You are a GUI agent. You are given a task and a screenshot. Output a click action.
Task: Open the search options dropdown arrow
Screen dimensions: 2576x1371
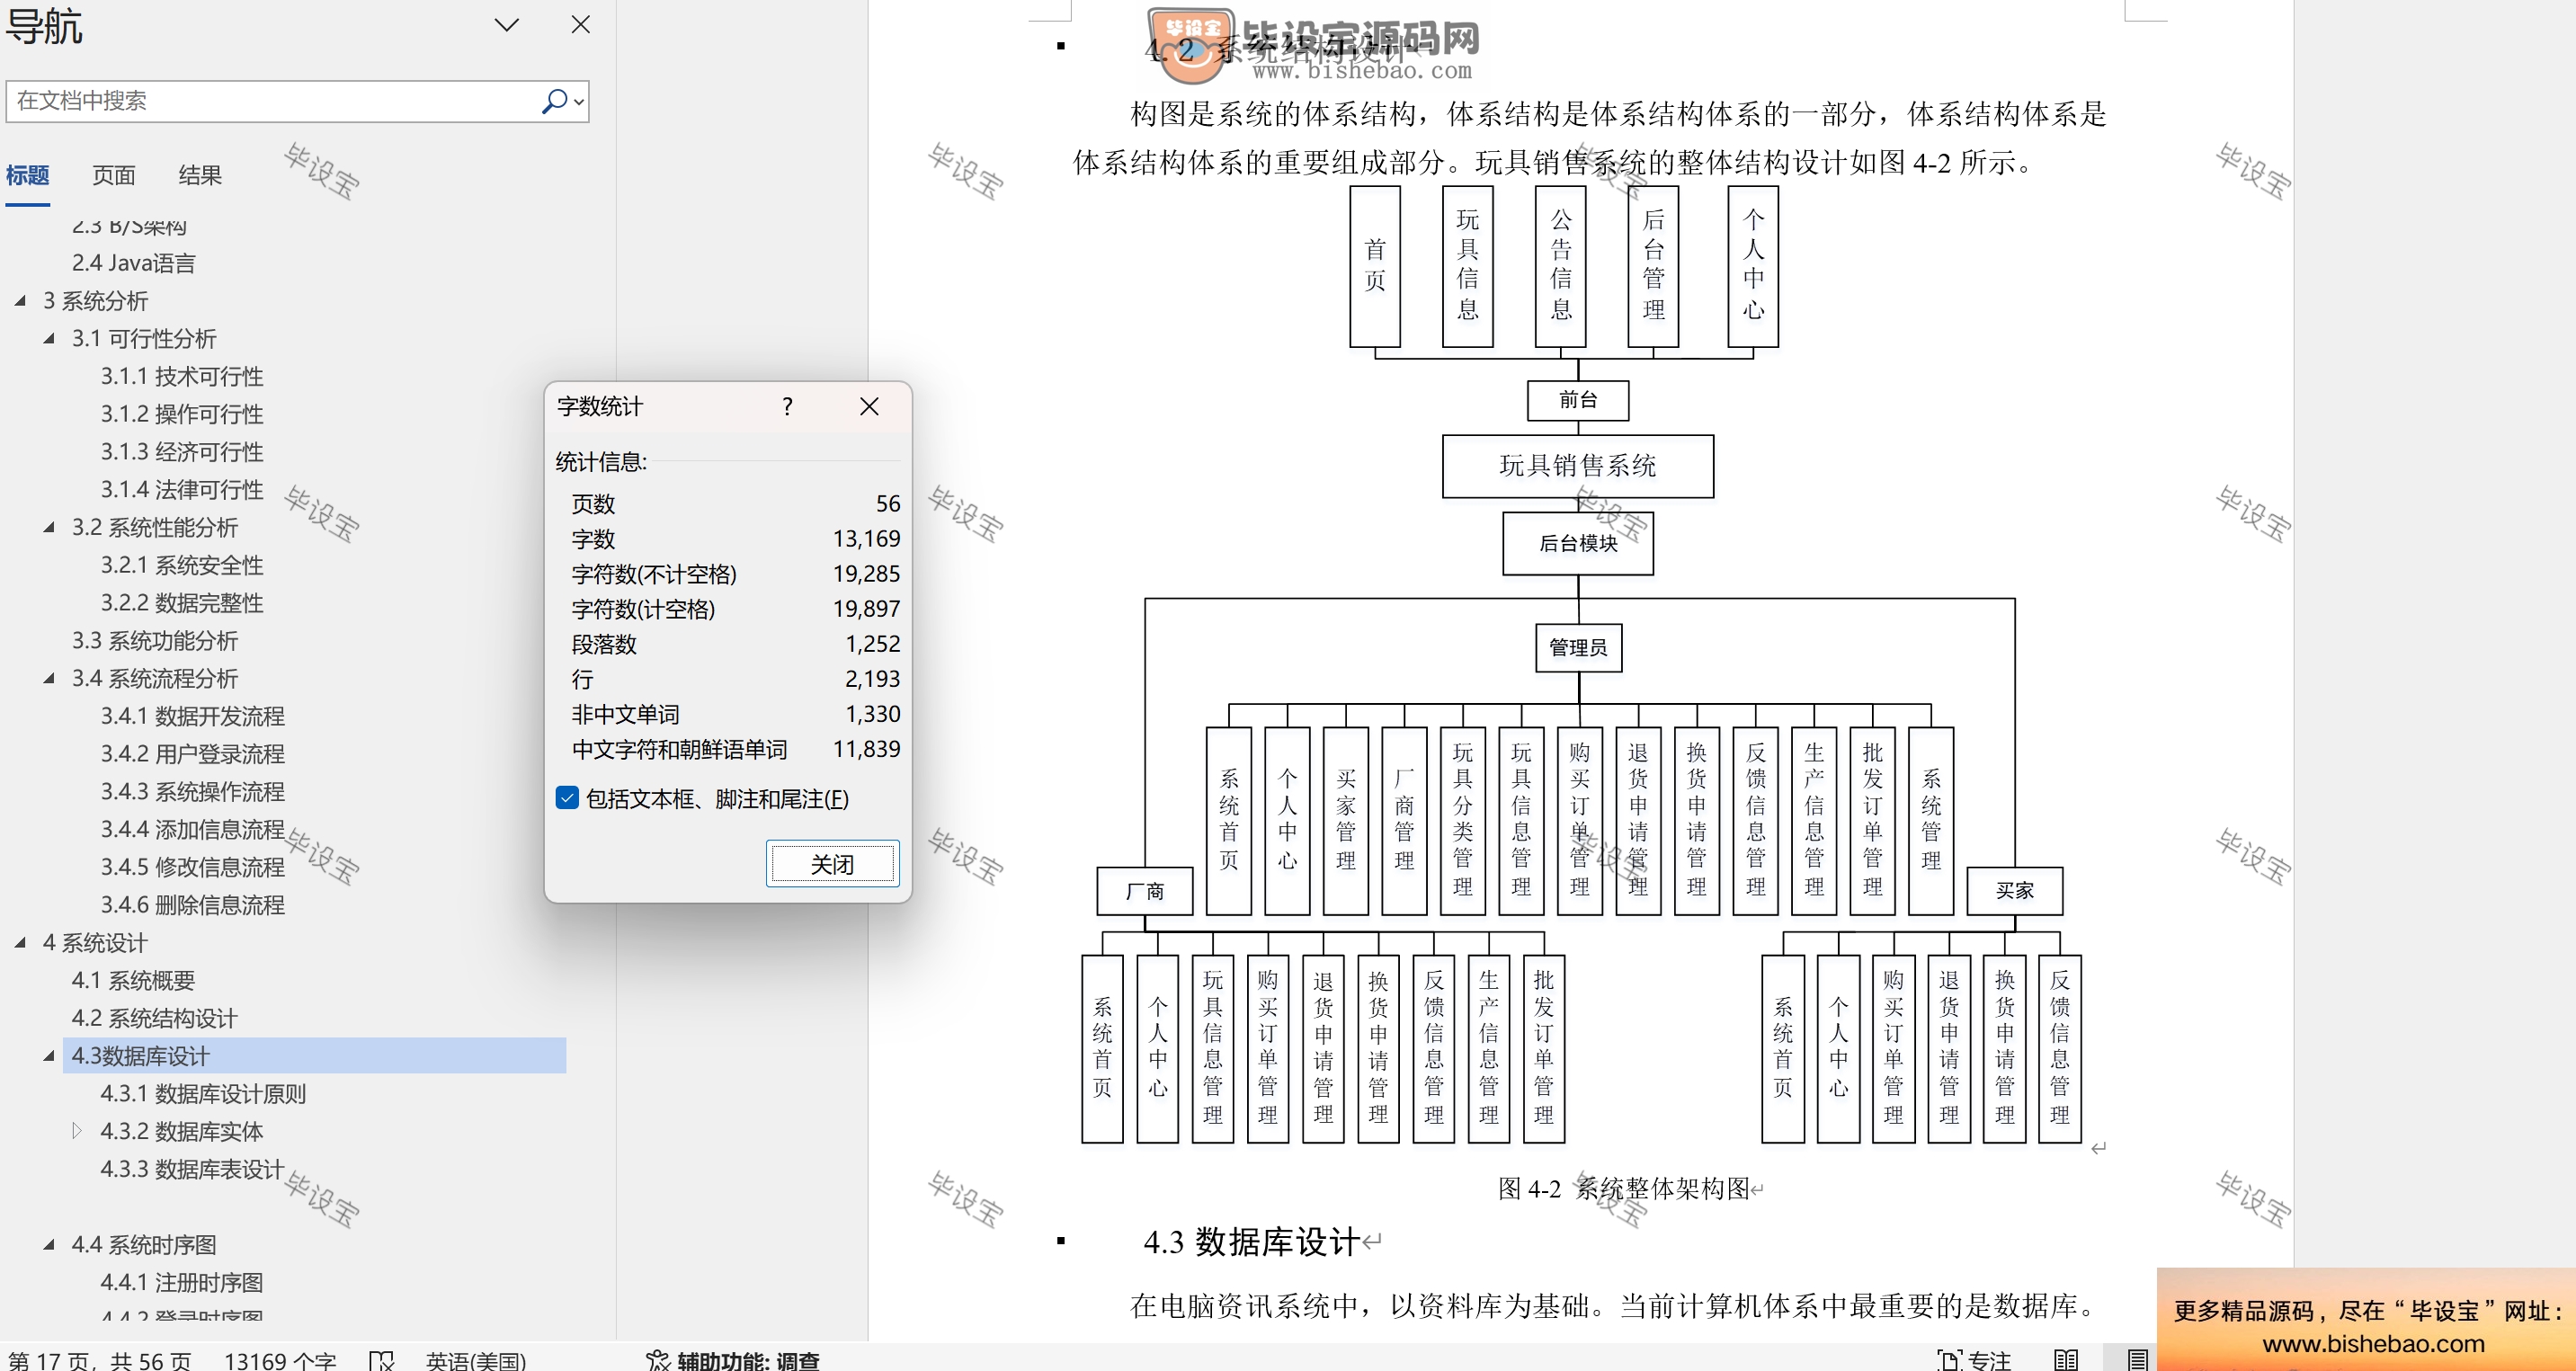click(579, 102)
